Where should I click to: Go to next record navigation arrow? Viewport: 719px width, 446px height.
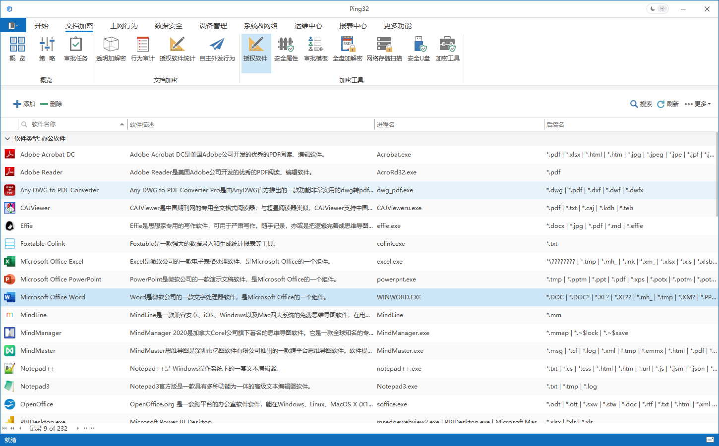pos(78,428)
